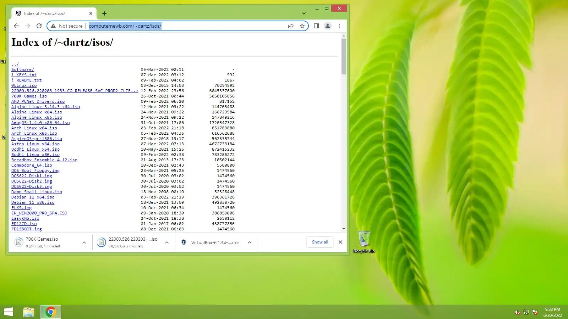Open the !_KEYS.txt file link
The image size is (568, 319).
point(24,75)
